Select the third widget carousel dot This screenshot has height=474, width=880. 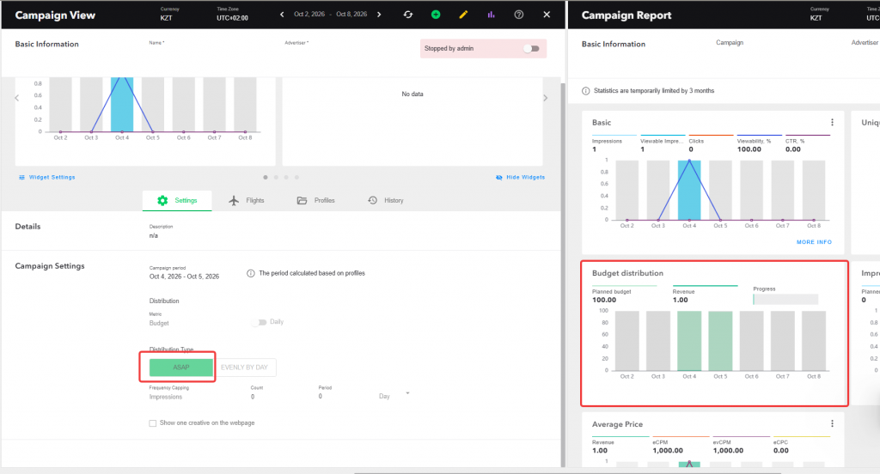(286, 177)
